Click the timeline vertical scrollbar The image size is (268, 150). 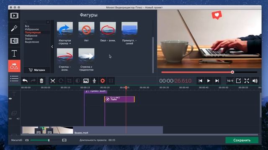point(260,105)
